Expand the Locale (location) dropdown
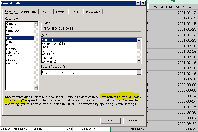The width and height of the screenshot is (198, 132). click(x=139, y=72)
